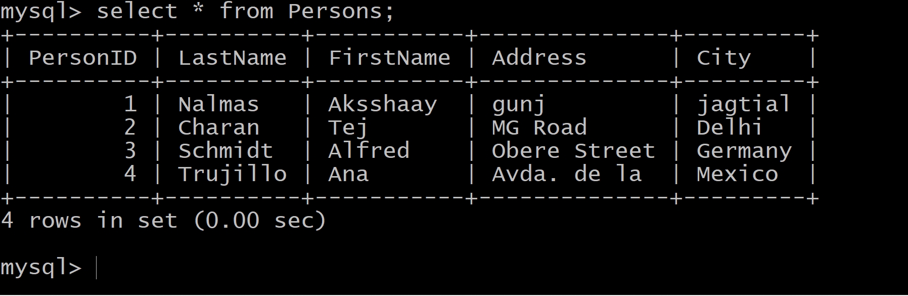Image resolution: width=908 pixels, height=296 pixels.
Task: Click the gunj address value
Action: click(519, 105)
